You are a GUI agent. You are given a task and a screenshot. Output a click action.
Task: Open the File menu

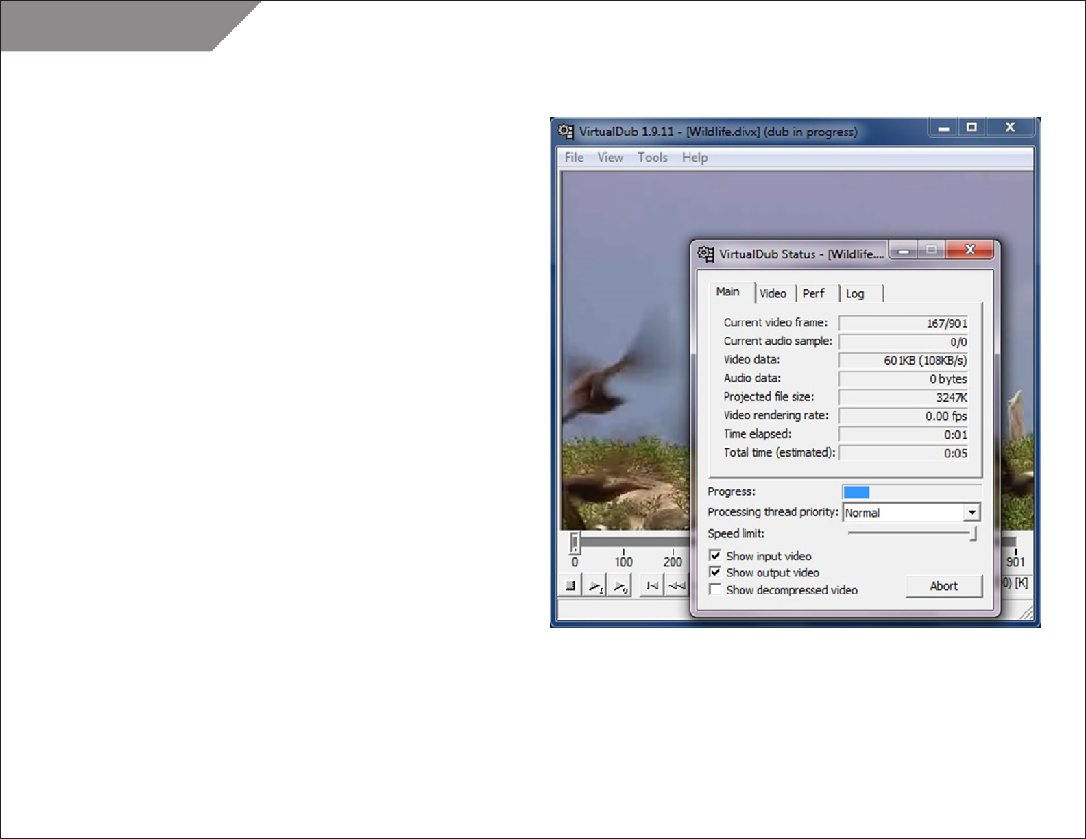[574, 158]
